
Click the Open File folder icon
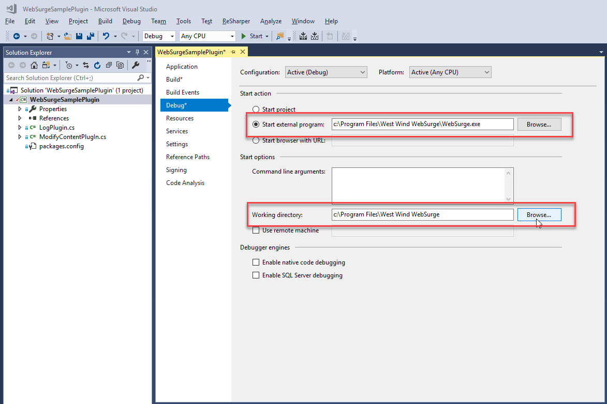(x=68, y=36)
